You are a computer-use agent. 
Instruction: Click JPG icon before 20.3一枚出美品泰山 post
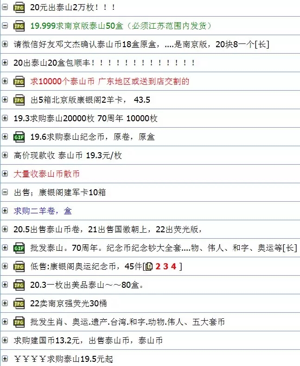click(x=19, y=285)
